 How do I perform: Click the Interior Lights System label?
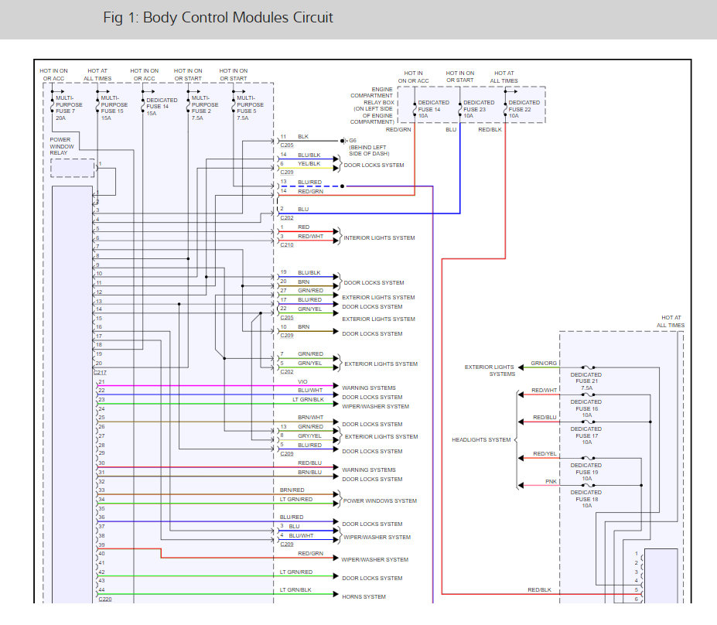379,237
